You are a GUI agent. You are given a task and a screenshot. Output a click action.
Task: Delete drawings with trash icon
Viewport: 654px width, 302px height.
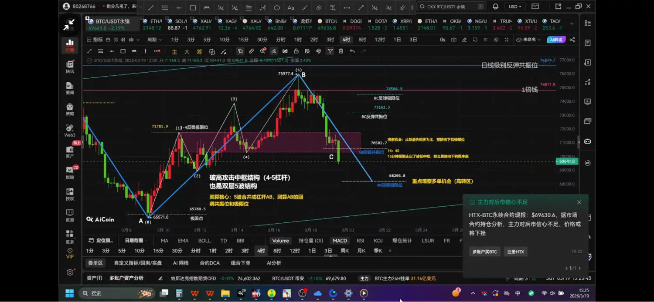pos(341,51)
